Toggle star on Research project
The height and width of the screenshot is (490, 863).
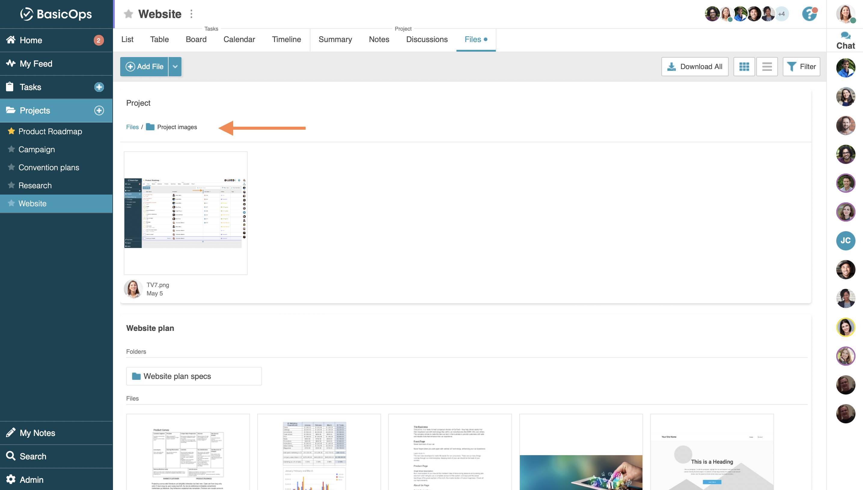pyautogui.click(x=11, y=185)
